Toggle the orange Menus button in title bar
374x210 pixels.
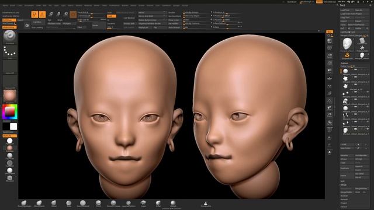click(319, 2)
